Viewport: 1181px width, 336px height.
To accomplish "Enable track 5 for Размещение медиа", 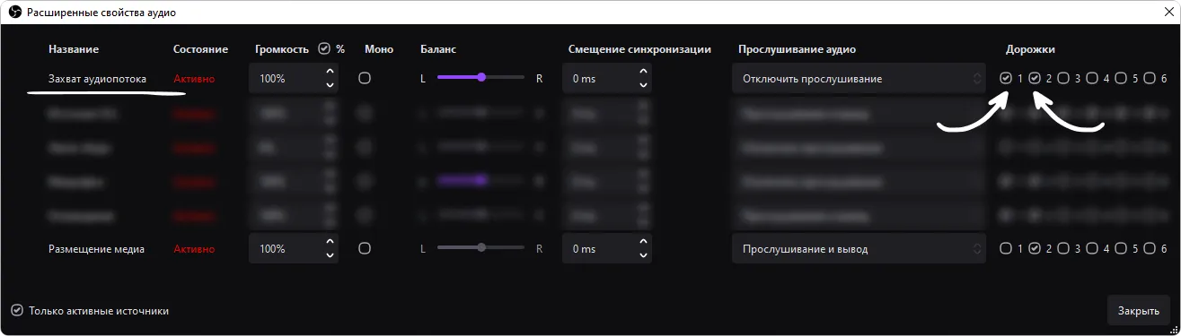I will click(1121, 248).
